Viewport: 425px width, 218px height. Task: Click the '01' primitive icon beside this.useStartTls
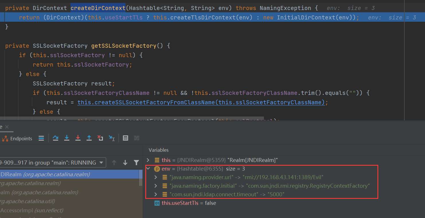coord(157,203)
